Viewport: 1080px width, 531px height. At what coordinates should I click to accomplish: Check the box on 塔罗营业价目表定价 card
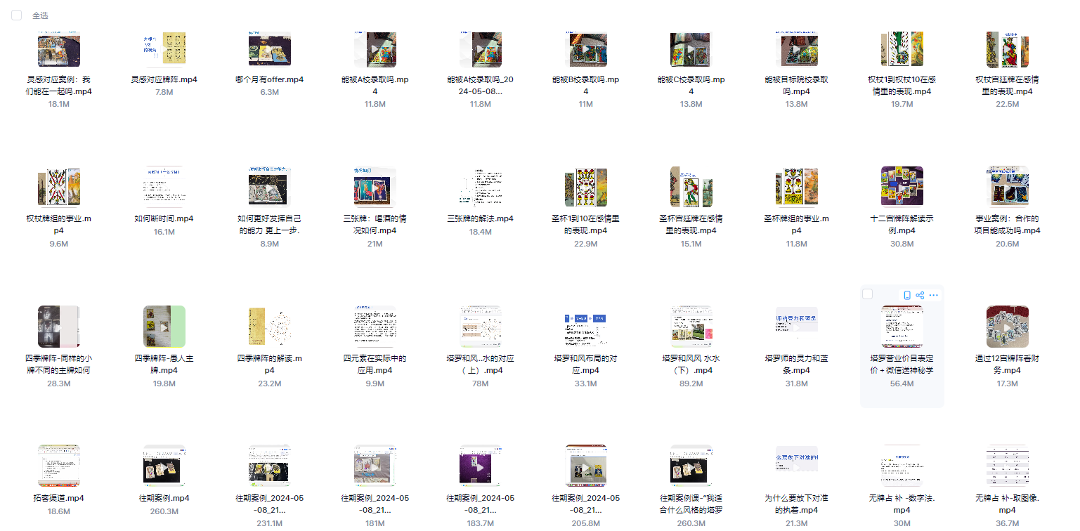[x=868, y=294]
